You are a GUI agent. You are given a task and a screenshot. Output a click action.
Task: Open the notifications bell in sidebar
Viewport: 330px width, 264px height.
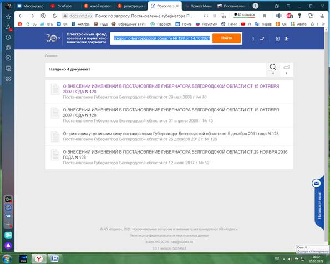(x=8, y=27)
